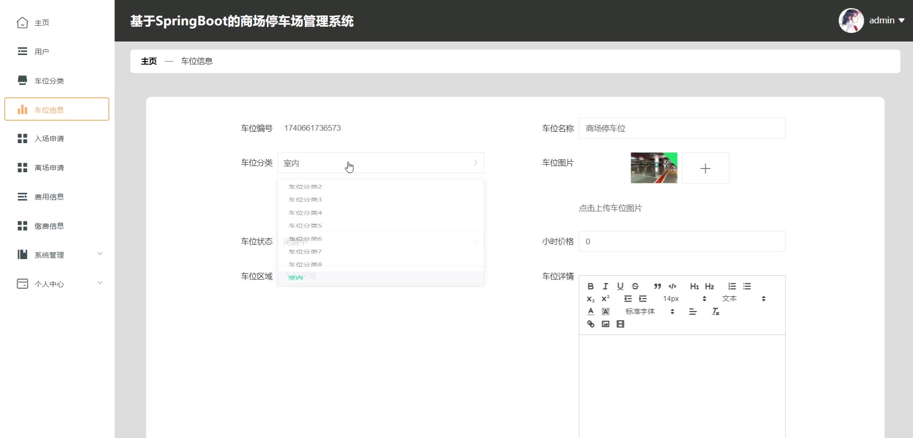Image resolution: width=913 pixels, height=438 pixels.
Task: Open the text color picker
Action: coord(591,312)
